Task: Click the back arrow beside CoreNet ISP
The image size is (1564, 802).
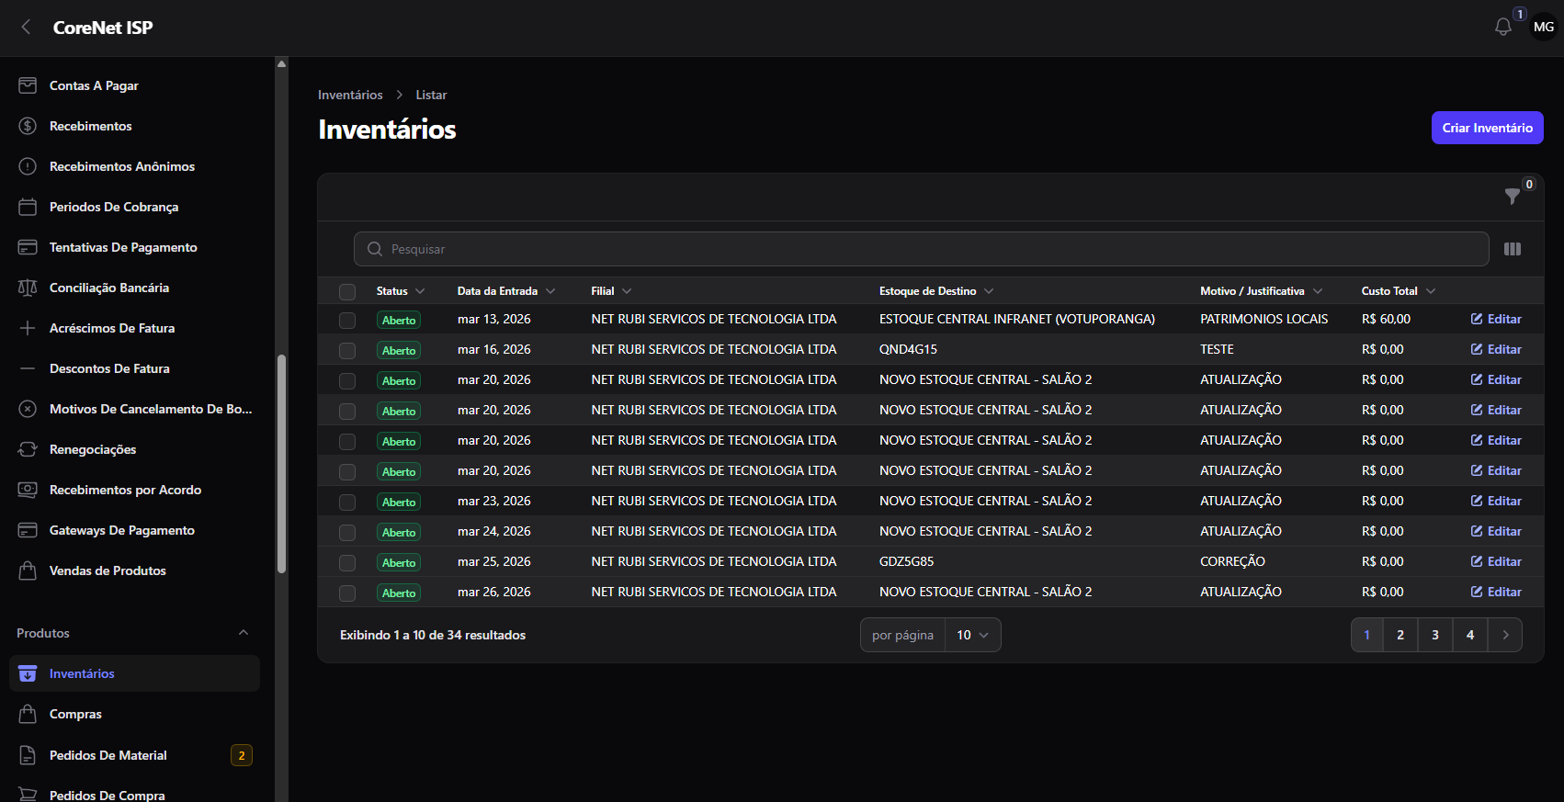Action: click(27, 28)
